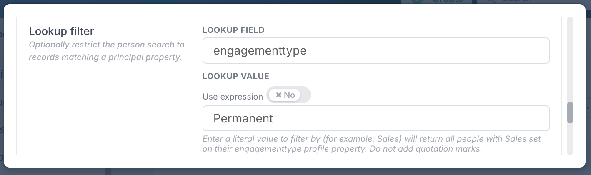Click the dimmed Create button at top

pos(436,2)
